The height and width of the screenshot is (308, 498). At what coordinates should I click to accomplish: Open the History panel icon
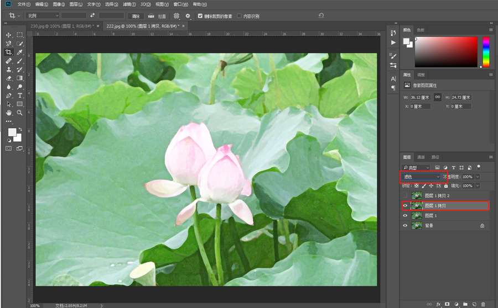(x=393, y=33)
